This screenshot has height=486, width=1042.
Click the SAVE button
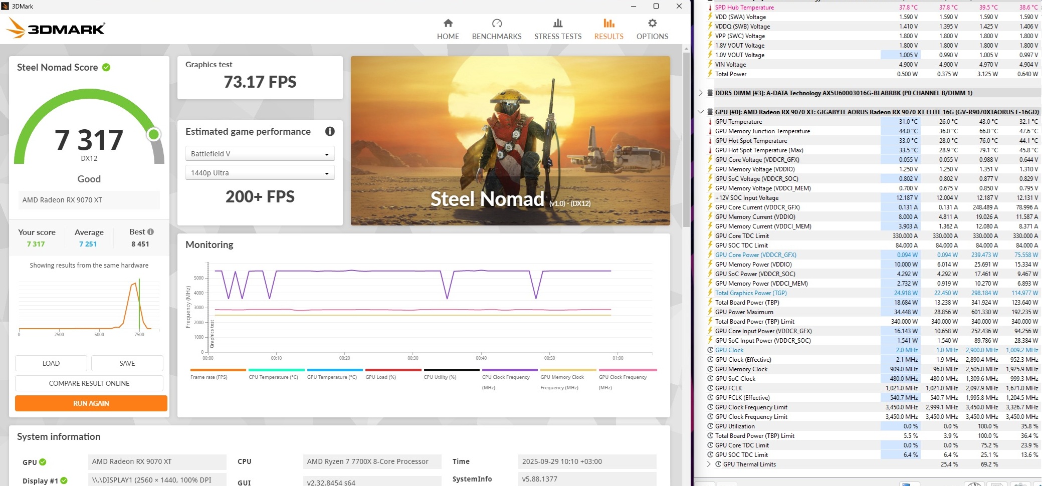[127, 363]
